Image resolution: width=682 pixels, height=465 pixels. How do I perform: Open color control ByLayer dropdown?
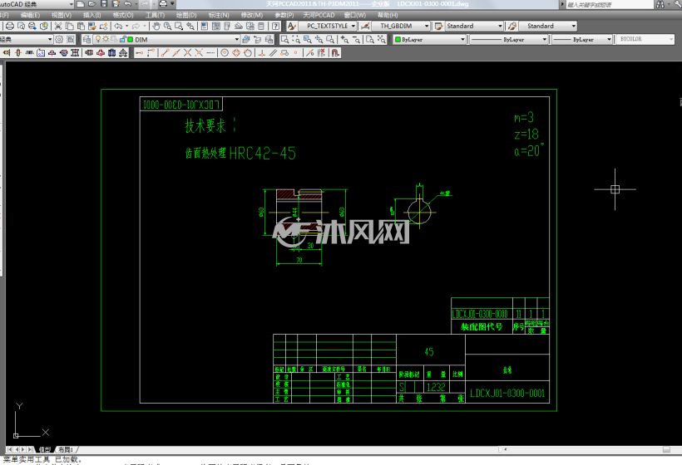pyautogui.click(x=462, y=40)
